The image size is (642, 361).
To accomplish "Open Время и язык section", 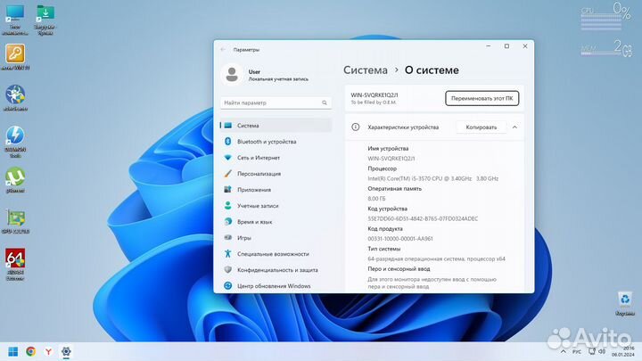I will [276, 222].
